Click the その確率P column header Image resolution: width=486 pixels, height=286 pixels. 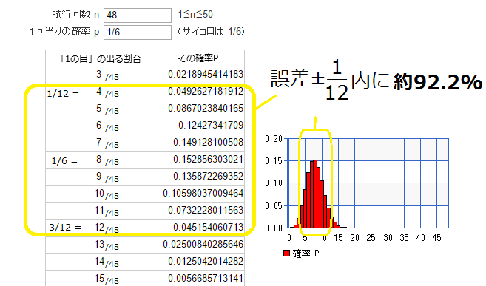(198, 58)
